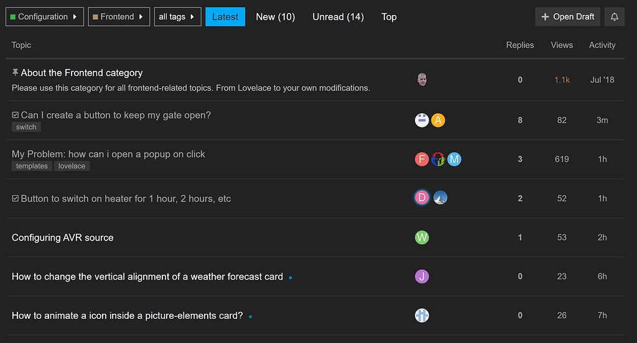Open the orange A avatar on the gate topic
637x343 pixels.
[438, 120]
